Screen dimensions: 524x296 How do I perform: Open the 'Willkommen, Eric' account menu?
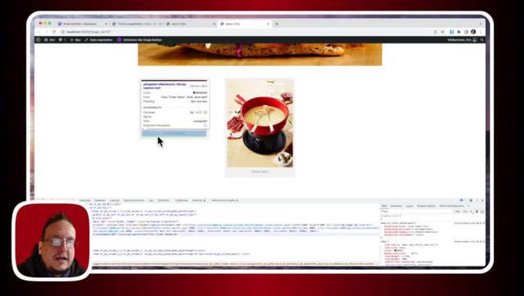pyautogui.click(x=462, y=39)
